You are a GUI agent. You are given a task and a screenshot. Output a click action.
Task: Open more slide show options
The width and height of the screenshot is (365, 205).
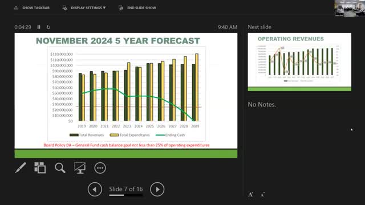(x=100, y=168)
